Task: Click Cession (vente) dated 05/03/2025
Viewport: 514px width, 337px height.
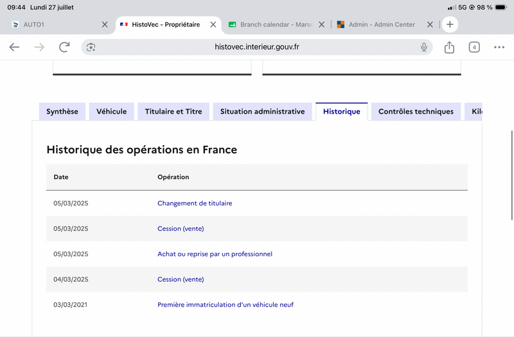Action: click(x=181, y=229)
